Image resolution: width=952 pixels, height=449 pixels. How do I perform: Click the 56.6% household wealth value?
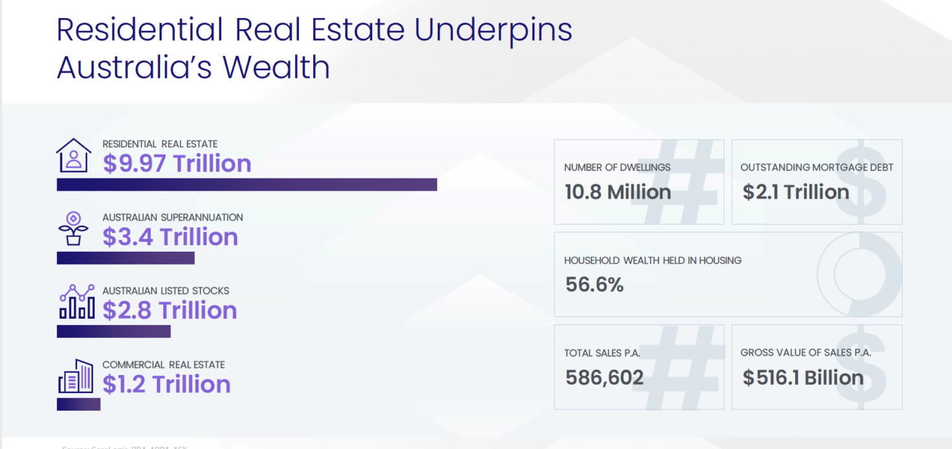point(595,284)
